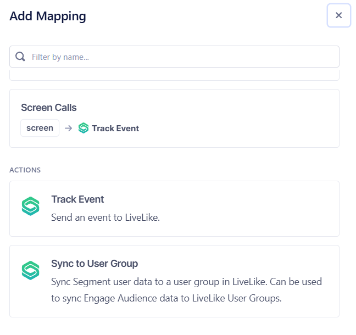Choose the Sync to User Group action

coord(174,281)
